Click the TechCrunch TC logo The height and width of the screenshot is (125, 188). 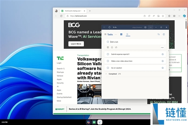click(60, 58)
